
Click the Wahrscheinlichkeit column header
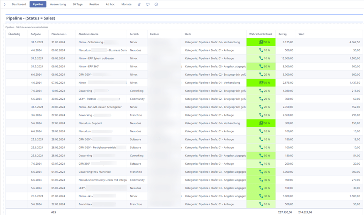pos(261,34)
